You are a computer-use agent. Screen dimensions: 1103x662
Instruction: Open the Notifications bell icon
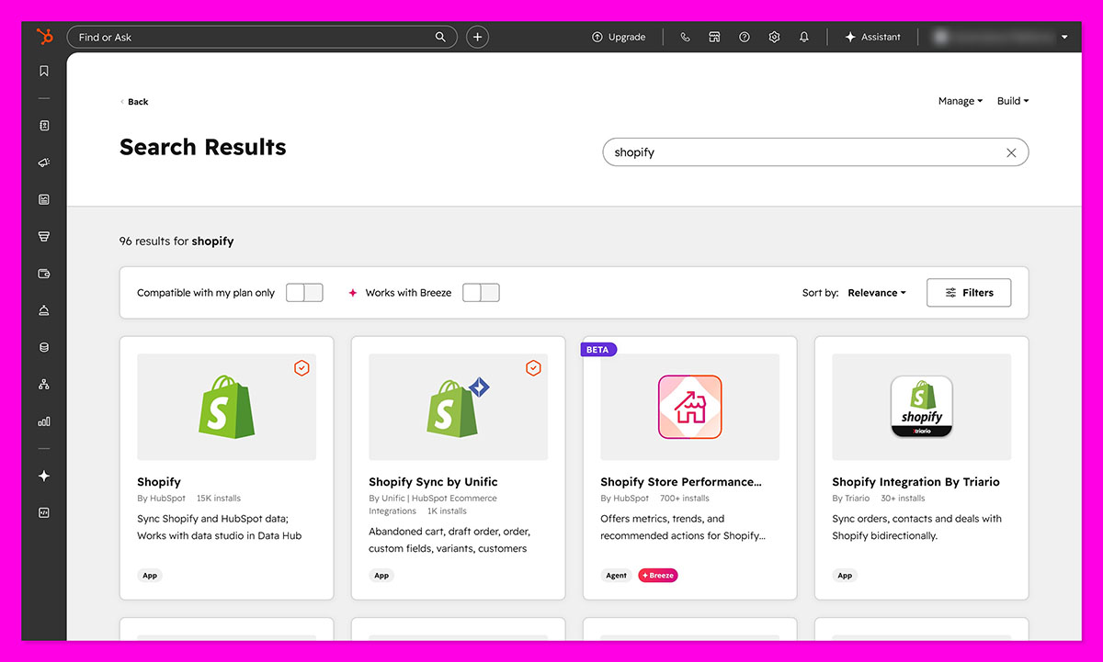click(x=804, y=37)
